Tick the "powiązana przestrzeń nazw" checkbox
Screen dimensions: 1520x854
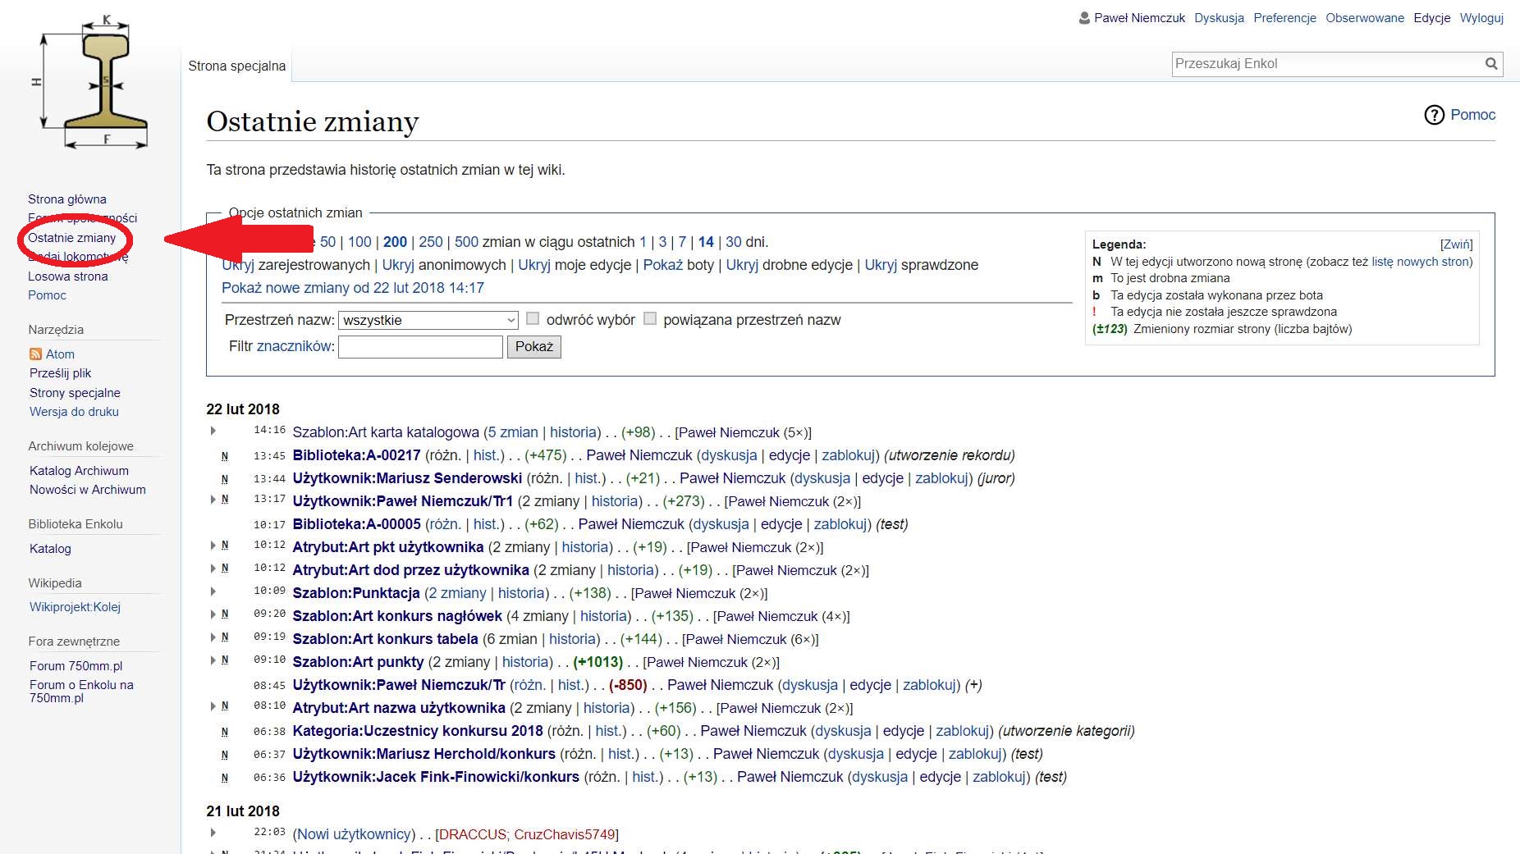point(650,319)
